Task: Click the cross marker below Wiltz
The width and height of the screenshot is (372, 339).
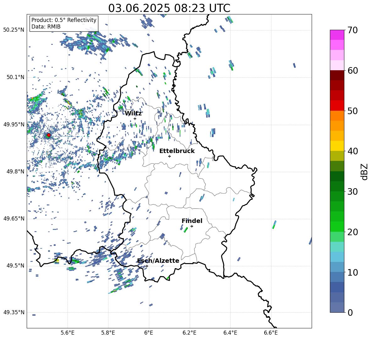Action: click(135, 119)
